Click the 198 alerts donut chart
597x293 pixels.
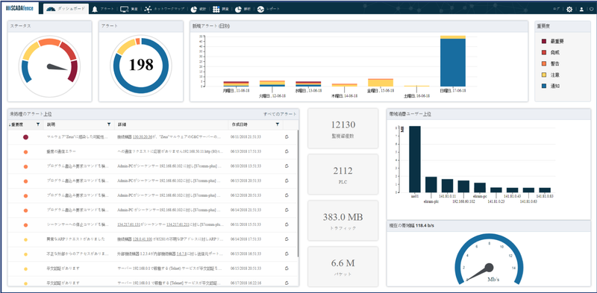coord(140,65)
